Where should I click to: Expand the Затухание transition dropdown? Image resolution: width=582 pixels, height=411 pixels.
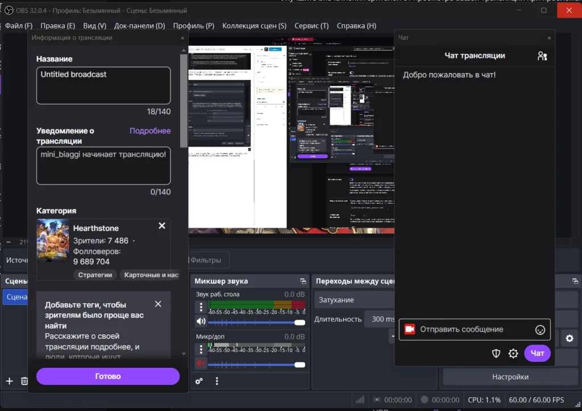click(x=352, y=300)
